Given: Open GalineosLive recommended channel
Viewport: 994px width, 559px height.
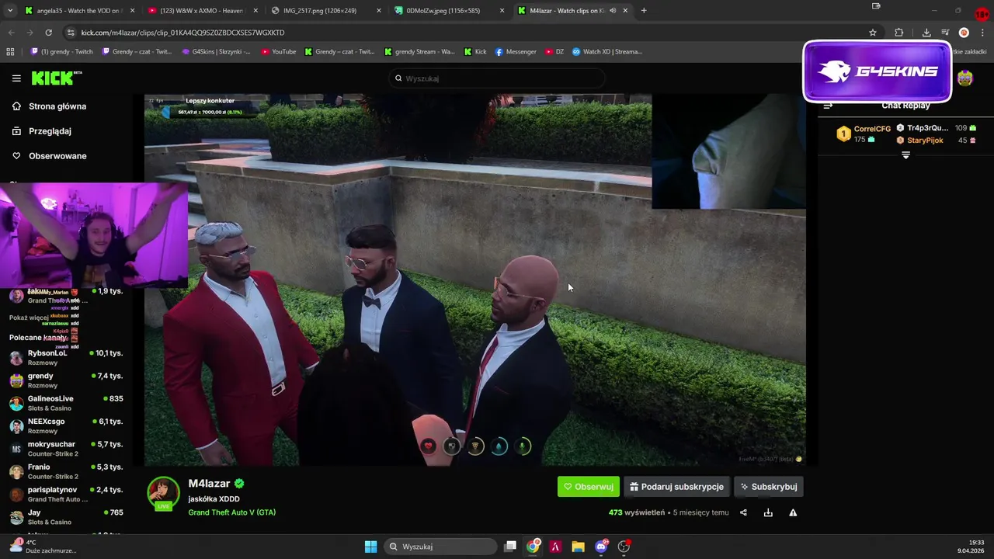Looking at the screenshot, I should click(x=66, y=403).
